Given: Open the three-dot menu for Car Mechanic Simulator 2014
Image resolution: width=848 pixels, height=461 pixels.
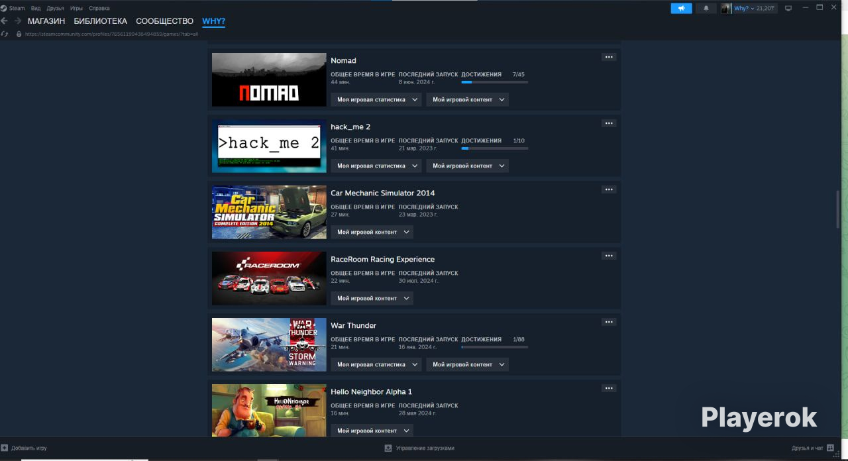Looking at the screenshot, I should tap(609, 189).
